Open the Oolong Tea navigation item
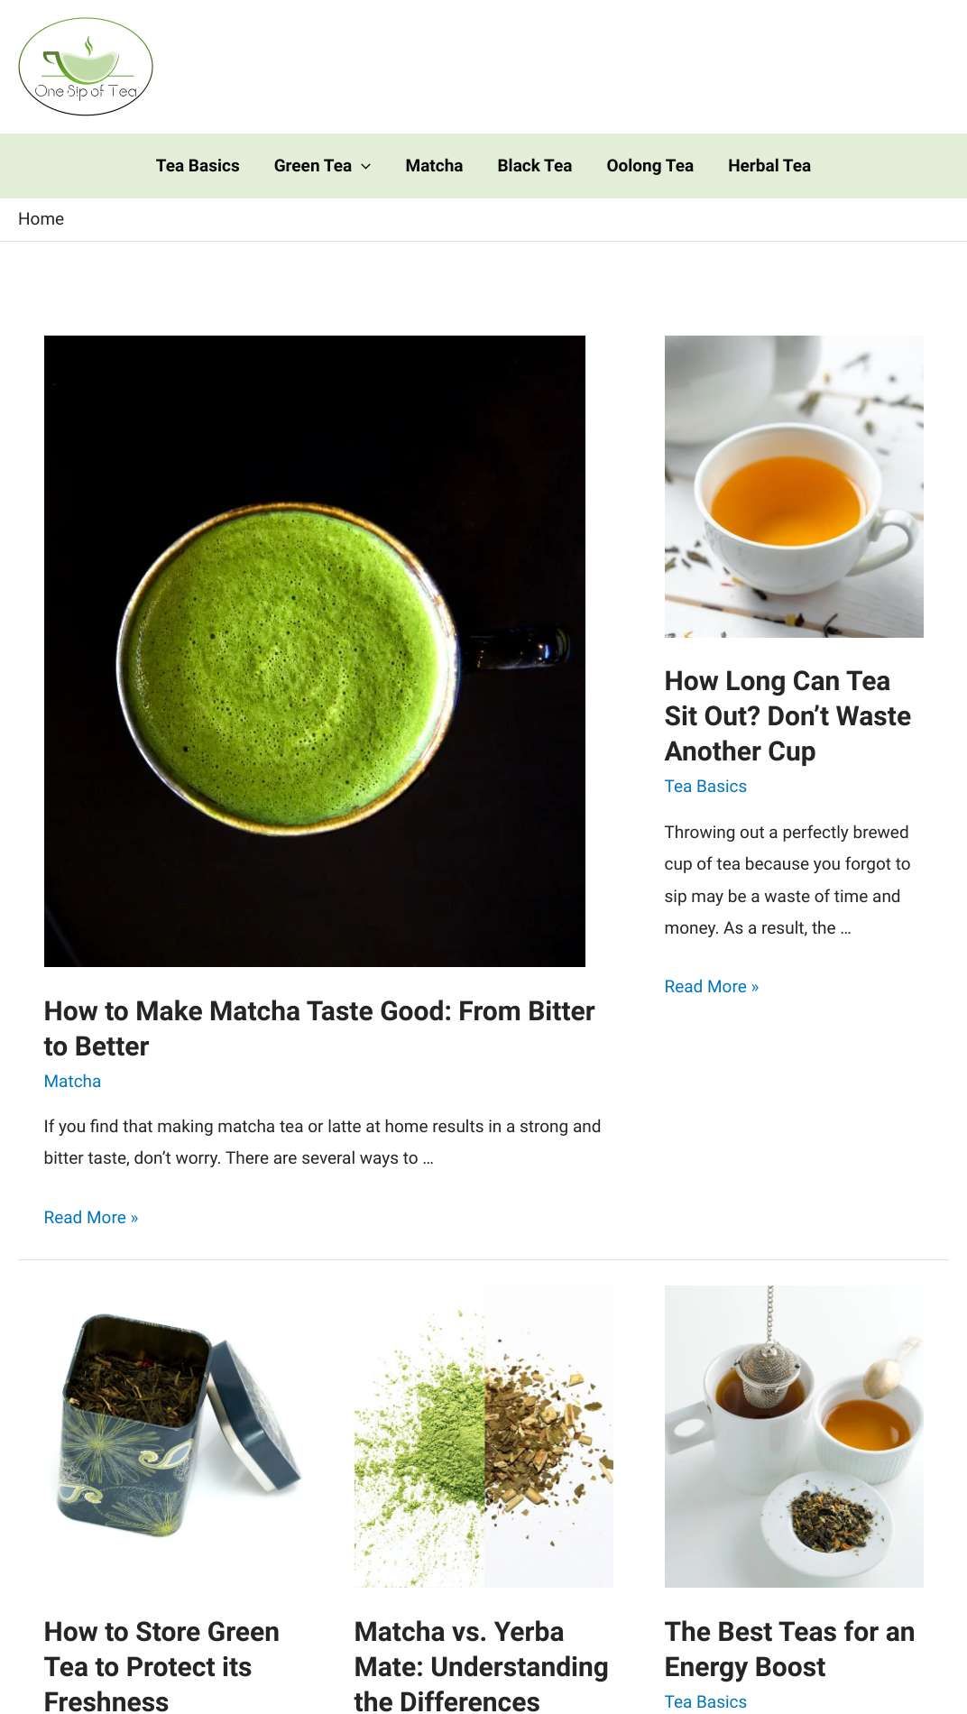The width and height of the screenshot is (967, 1714). pos(650,166)
